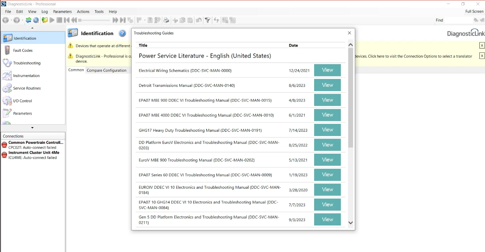The image size is (485, 252).
Task: Open the Parameters notepad icon
Action: [x=7, y=113]
